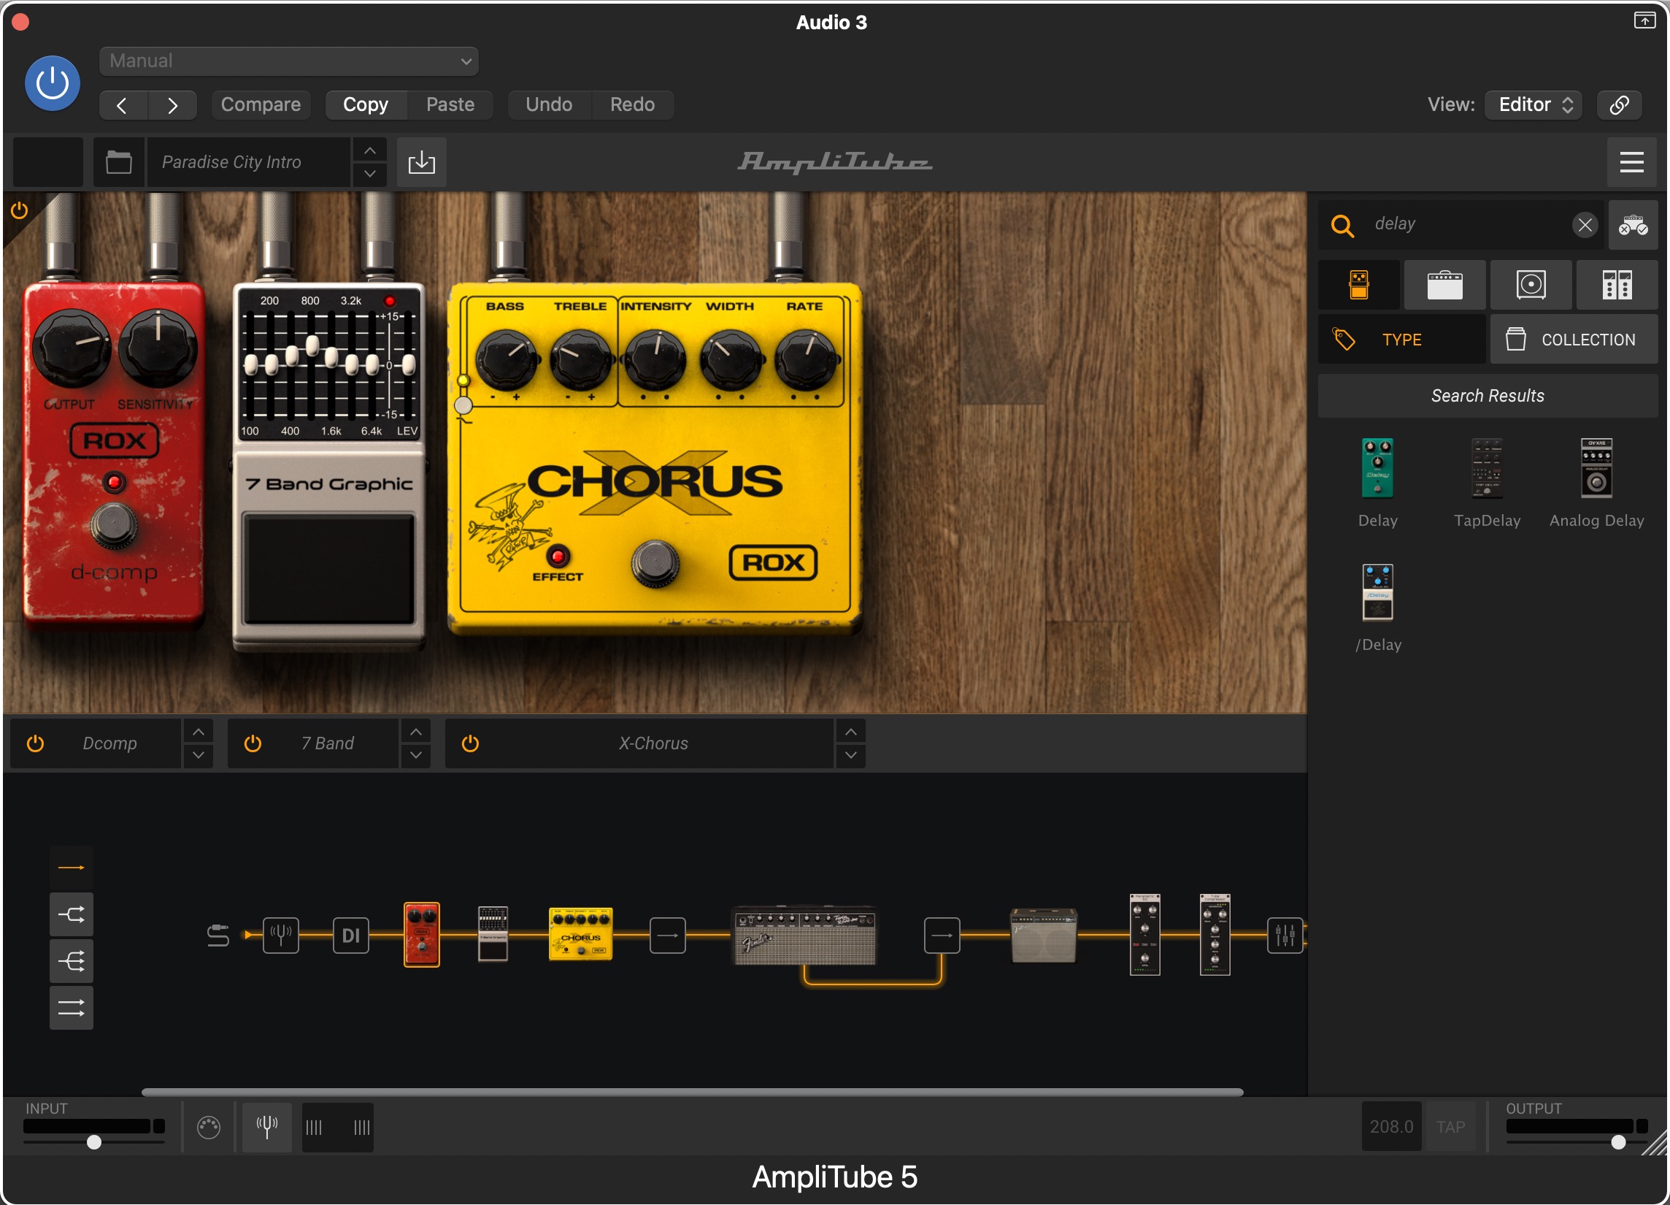
Task: Click the 7 Band slot up arrow
Action: tap(416, 732)
